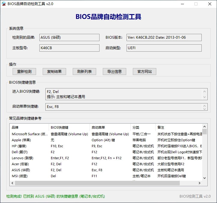The height and width of the screenshot is (203, 217).
Task: Click the F11 boot menu cell
Action: tap(94, 176)
